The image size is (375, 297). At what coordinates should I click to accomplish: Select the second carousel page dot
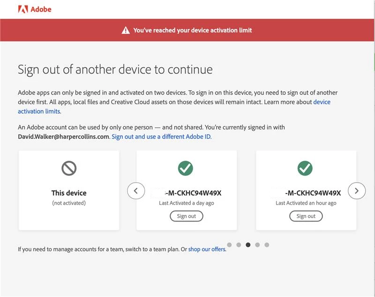click(239, 245)
